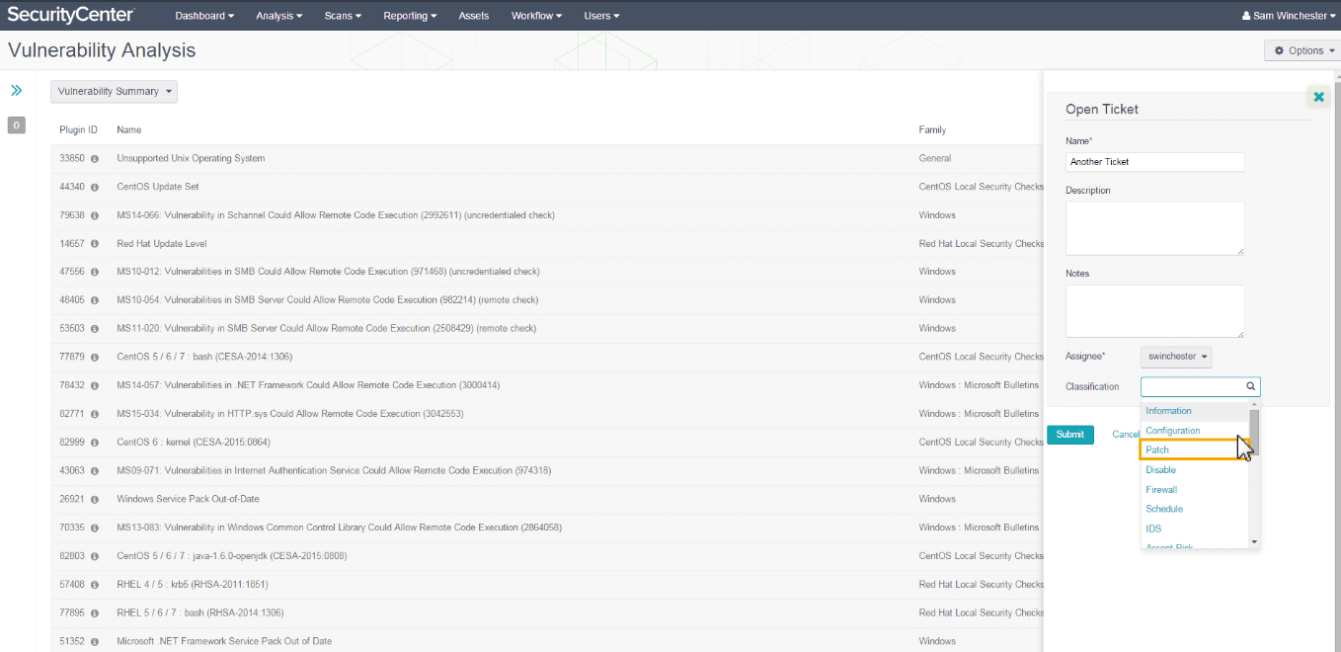1341x652 pixels.
Task: Show info for plugin 33850
Action: 95,158
